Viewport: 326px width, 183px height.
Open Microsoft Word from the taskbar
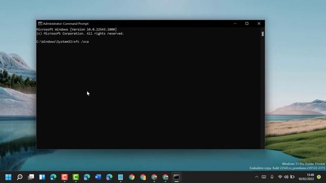coord(98,177)
